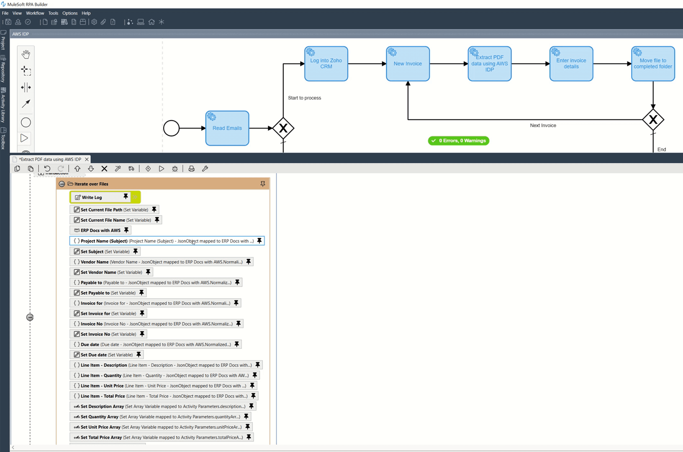Click the run play icon in the workflow toolbar
Viewport: 683px width, 452px height.
(x=162, y=169)
